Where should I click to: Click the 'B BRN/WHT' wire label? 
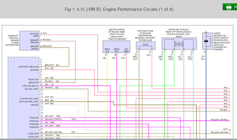tap(46, 46)
